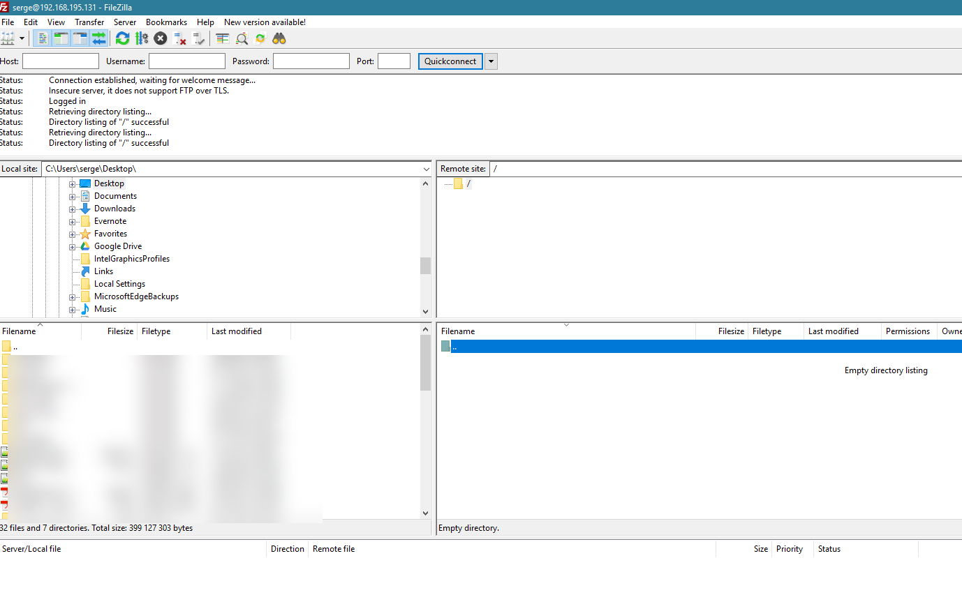Image resolution: width=962 pixels, height=595 pixels.
Task: Click the local file list scroll down arrow
Action: point(426,513)
